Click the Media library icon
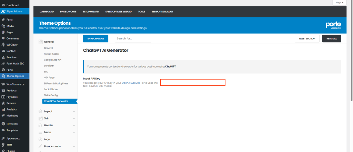The height and width of the screenshot is (152, 353). tap(3, 26)
